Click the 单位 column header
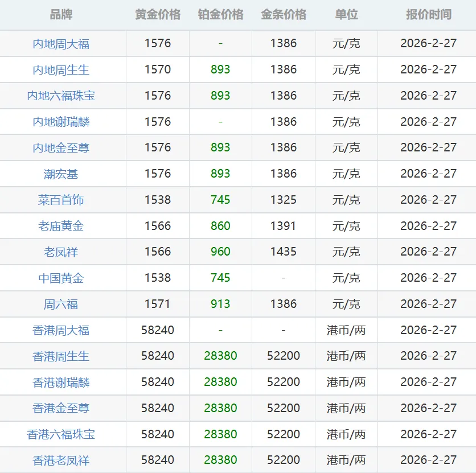This screenshot has height=473, width=476. [x=346, y=15]
